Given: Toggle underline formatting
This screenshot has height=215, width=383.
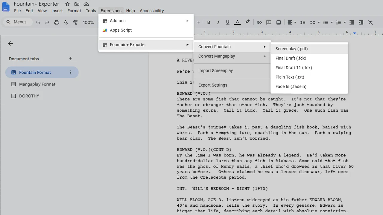Looking at the screenshot, I should pyautogui.click(x=228, y=22).
